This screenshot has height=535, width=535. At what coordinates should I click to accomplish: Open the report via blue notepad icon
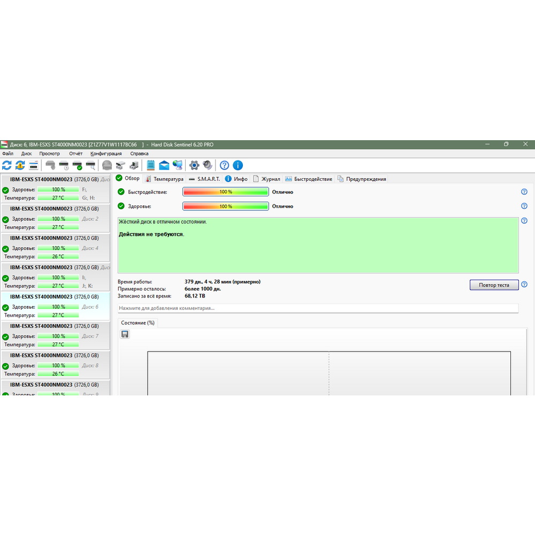tap(150, 165)
